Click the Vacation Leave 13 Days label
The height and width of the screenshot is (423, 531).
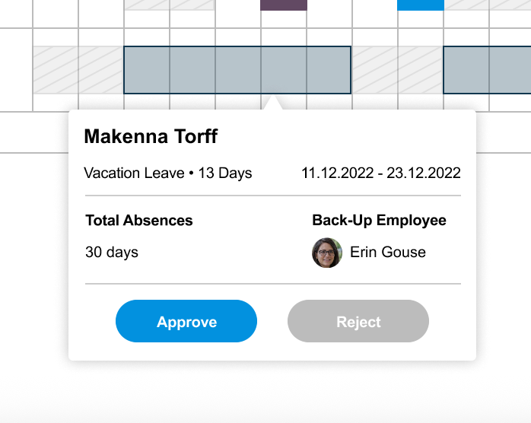point(168,173)
